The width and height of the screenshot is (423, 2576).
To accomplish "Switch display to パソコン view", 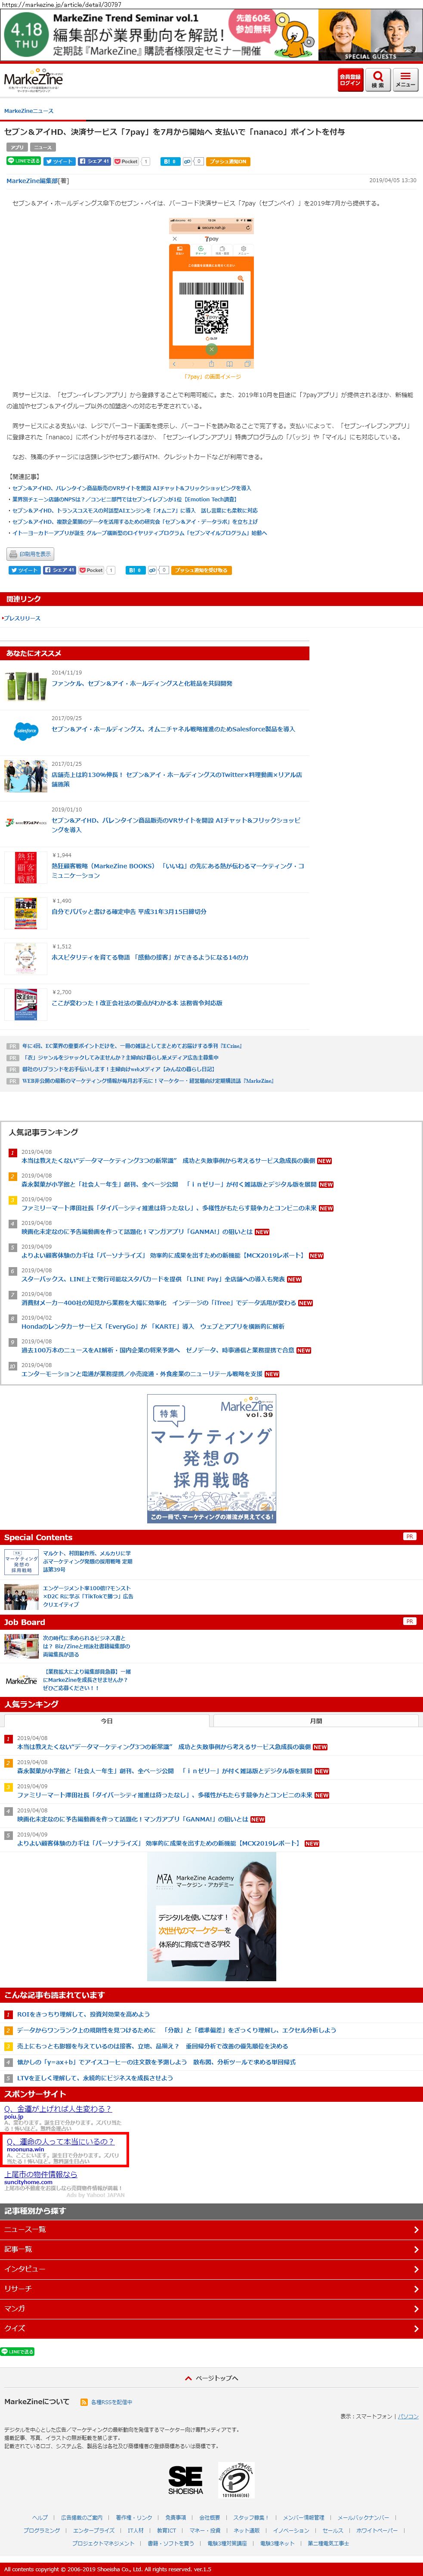I will (409, 2416).
